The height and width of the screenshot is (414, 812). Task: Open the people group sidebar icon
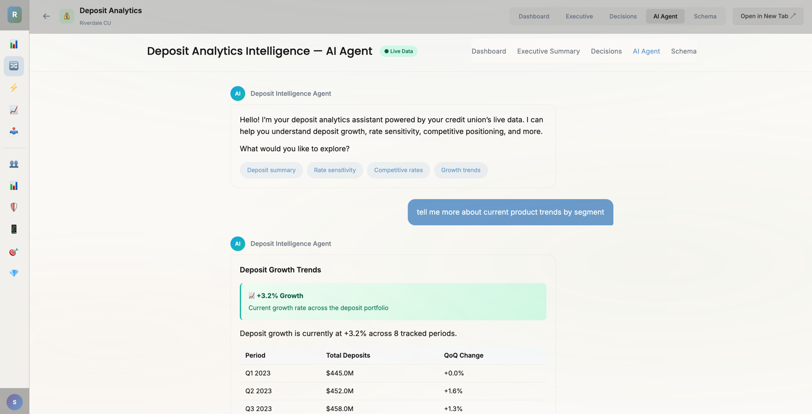(14, 164)
